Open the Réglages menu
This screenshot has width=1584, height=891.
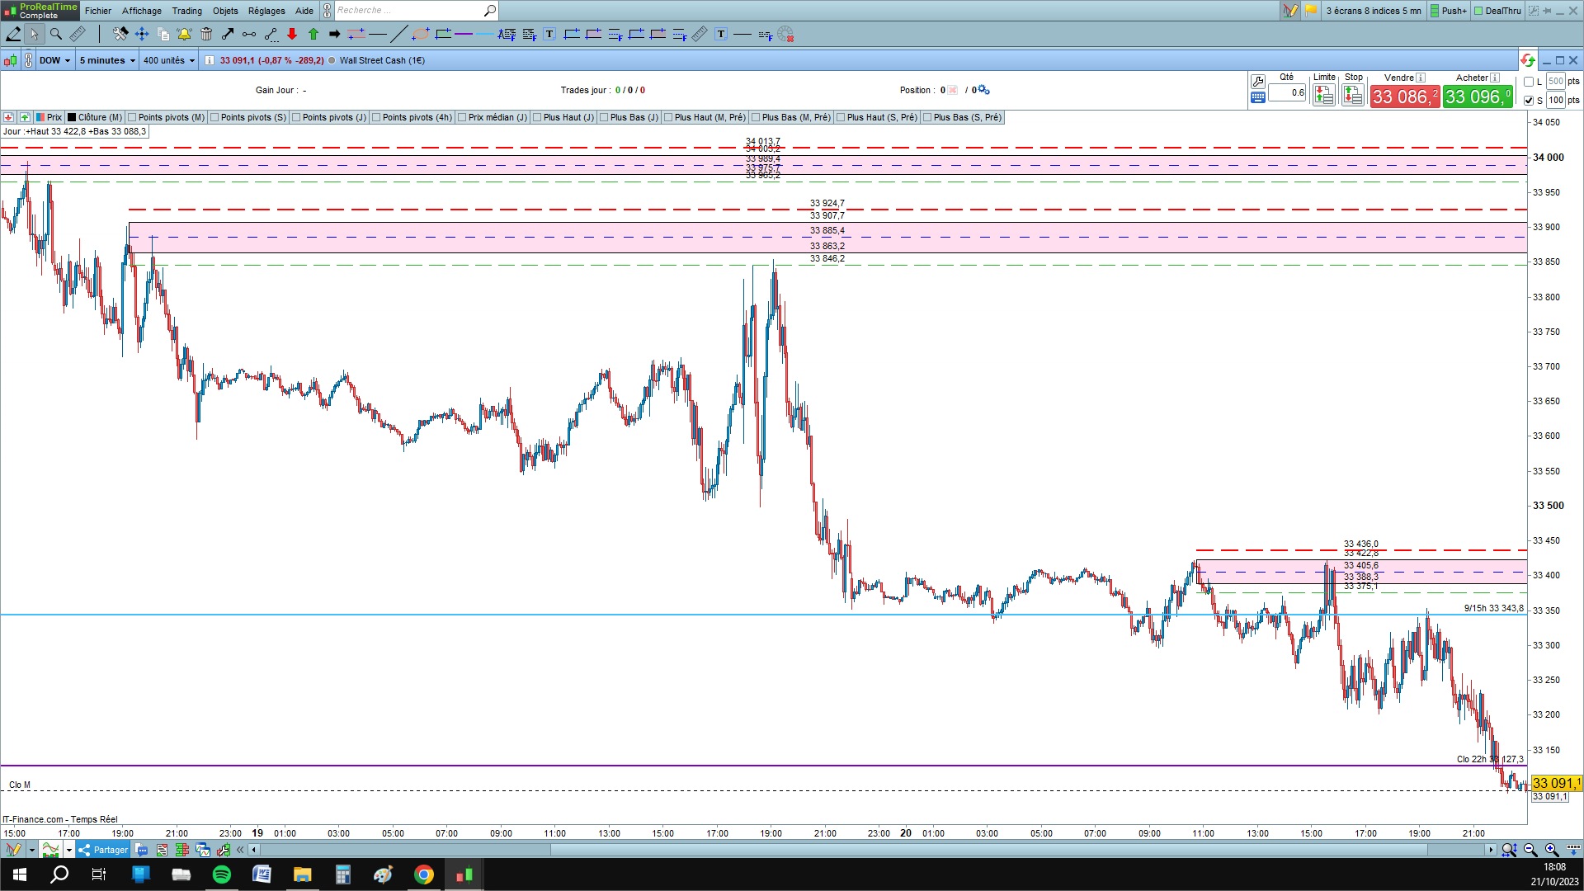[x=266, y=11]
